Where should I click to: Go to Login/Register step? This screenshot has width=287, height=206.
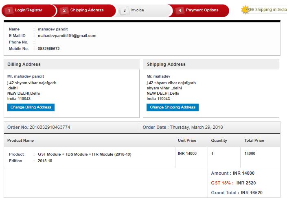pyautogui.click(x=28, y=10)
